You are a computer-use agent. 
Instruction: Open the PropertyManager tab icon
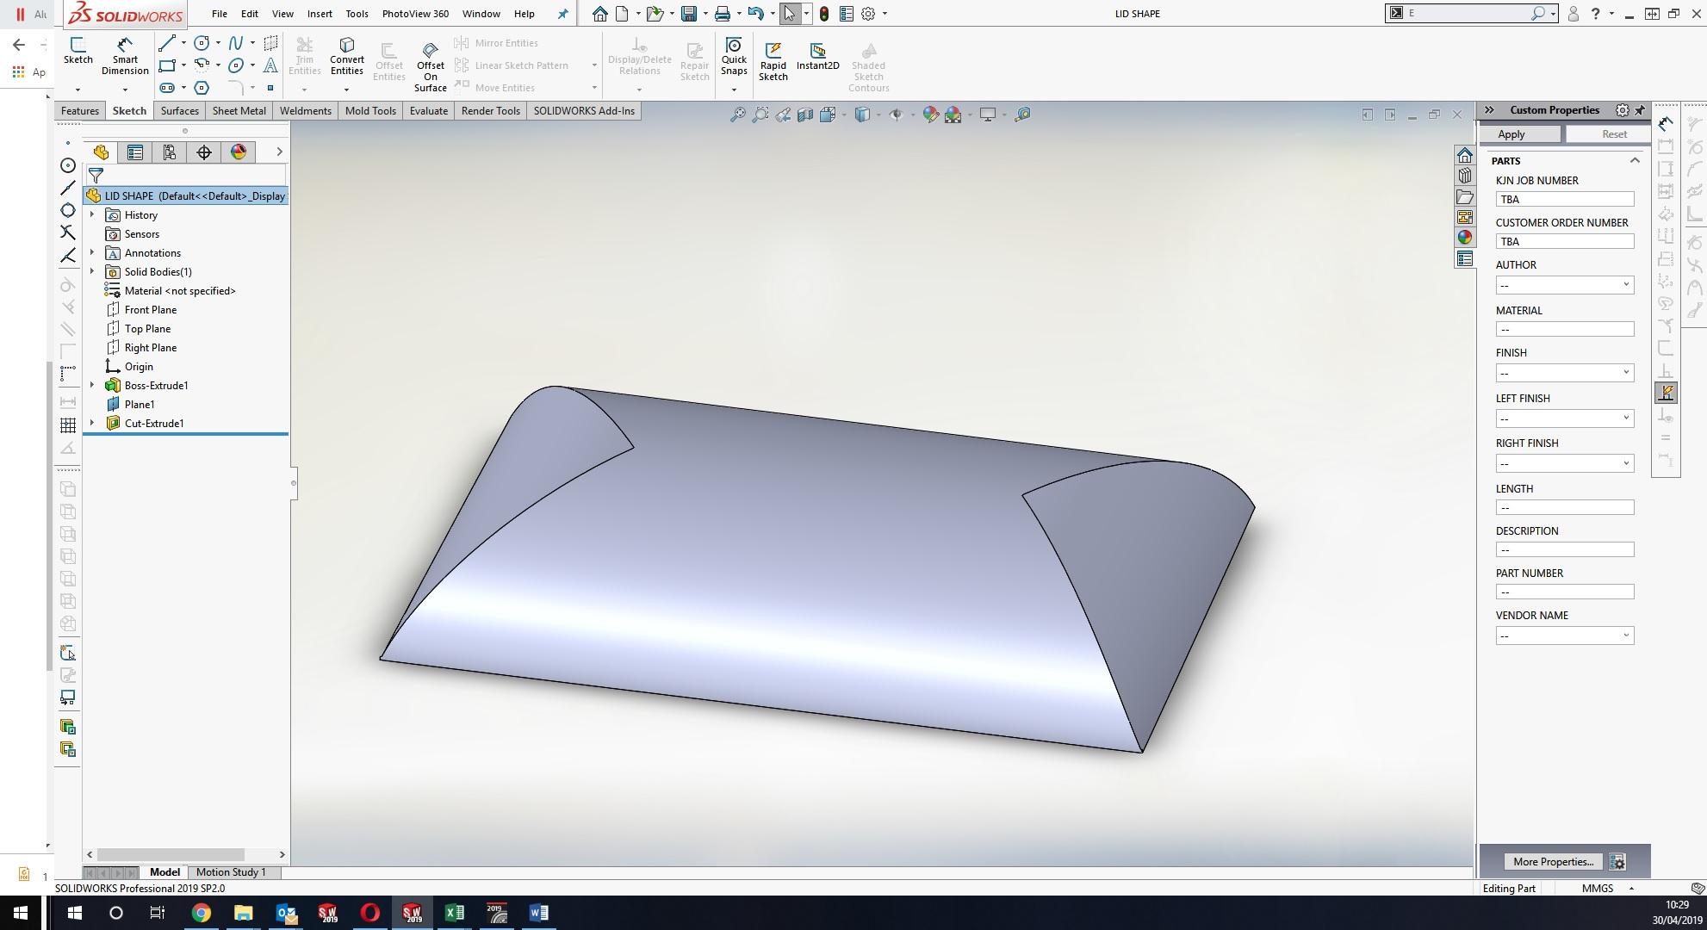click(x=135, y=152)
